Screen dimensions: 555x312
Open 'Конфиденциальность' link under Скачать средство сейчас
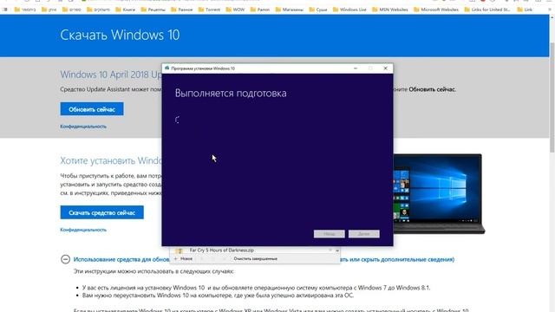(x=83, y=230)
